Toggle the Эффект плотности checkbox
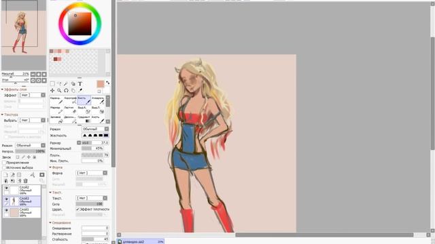Screen dimensions: 435x244 point(77,209)
